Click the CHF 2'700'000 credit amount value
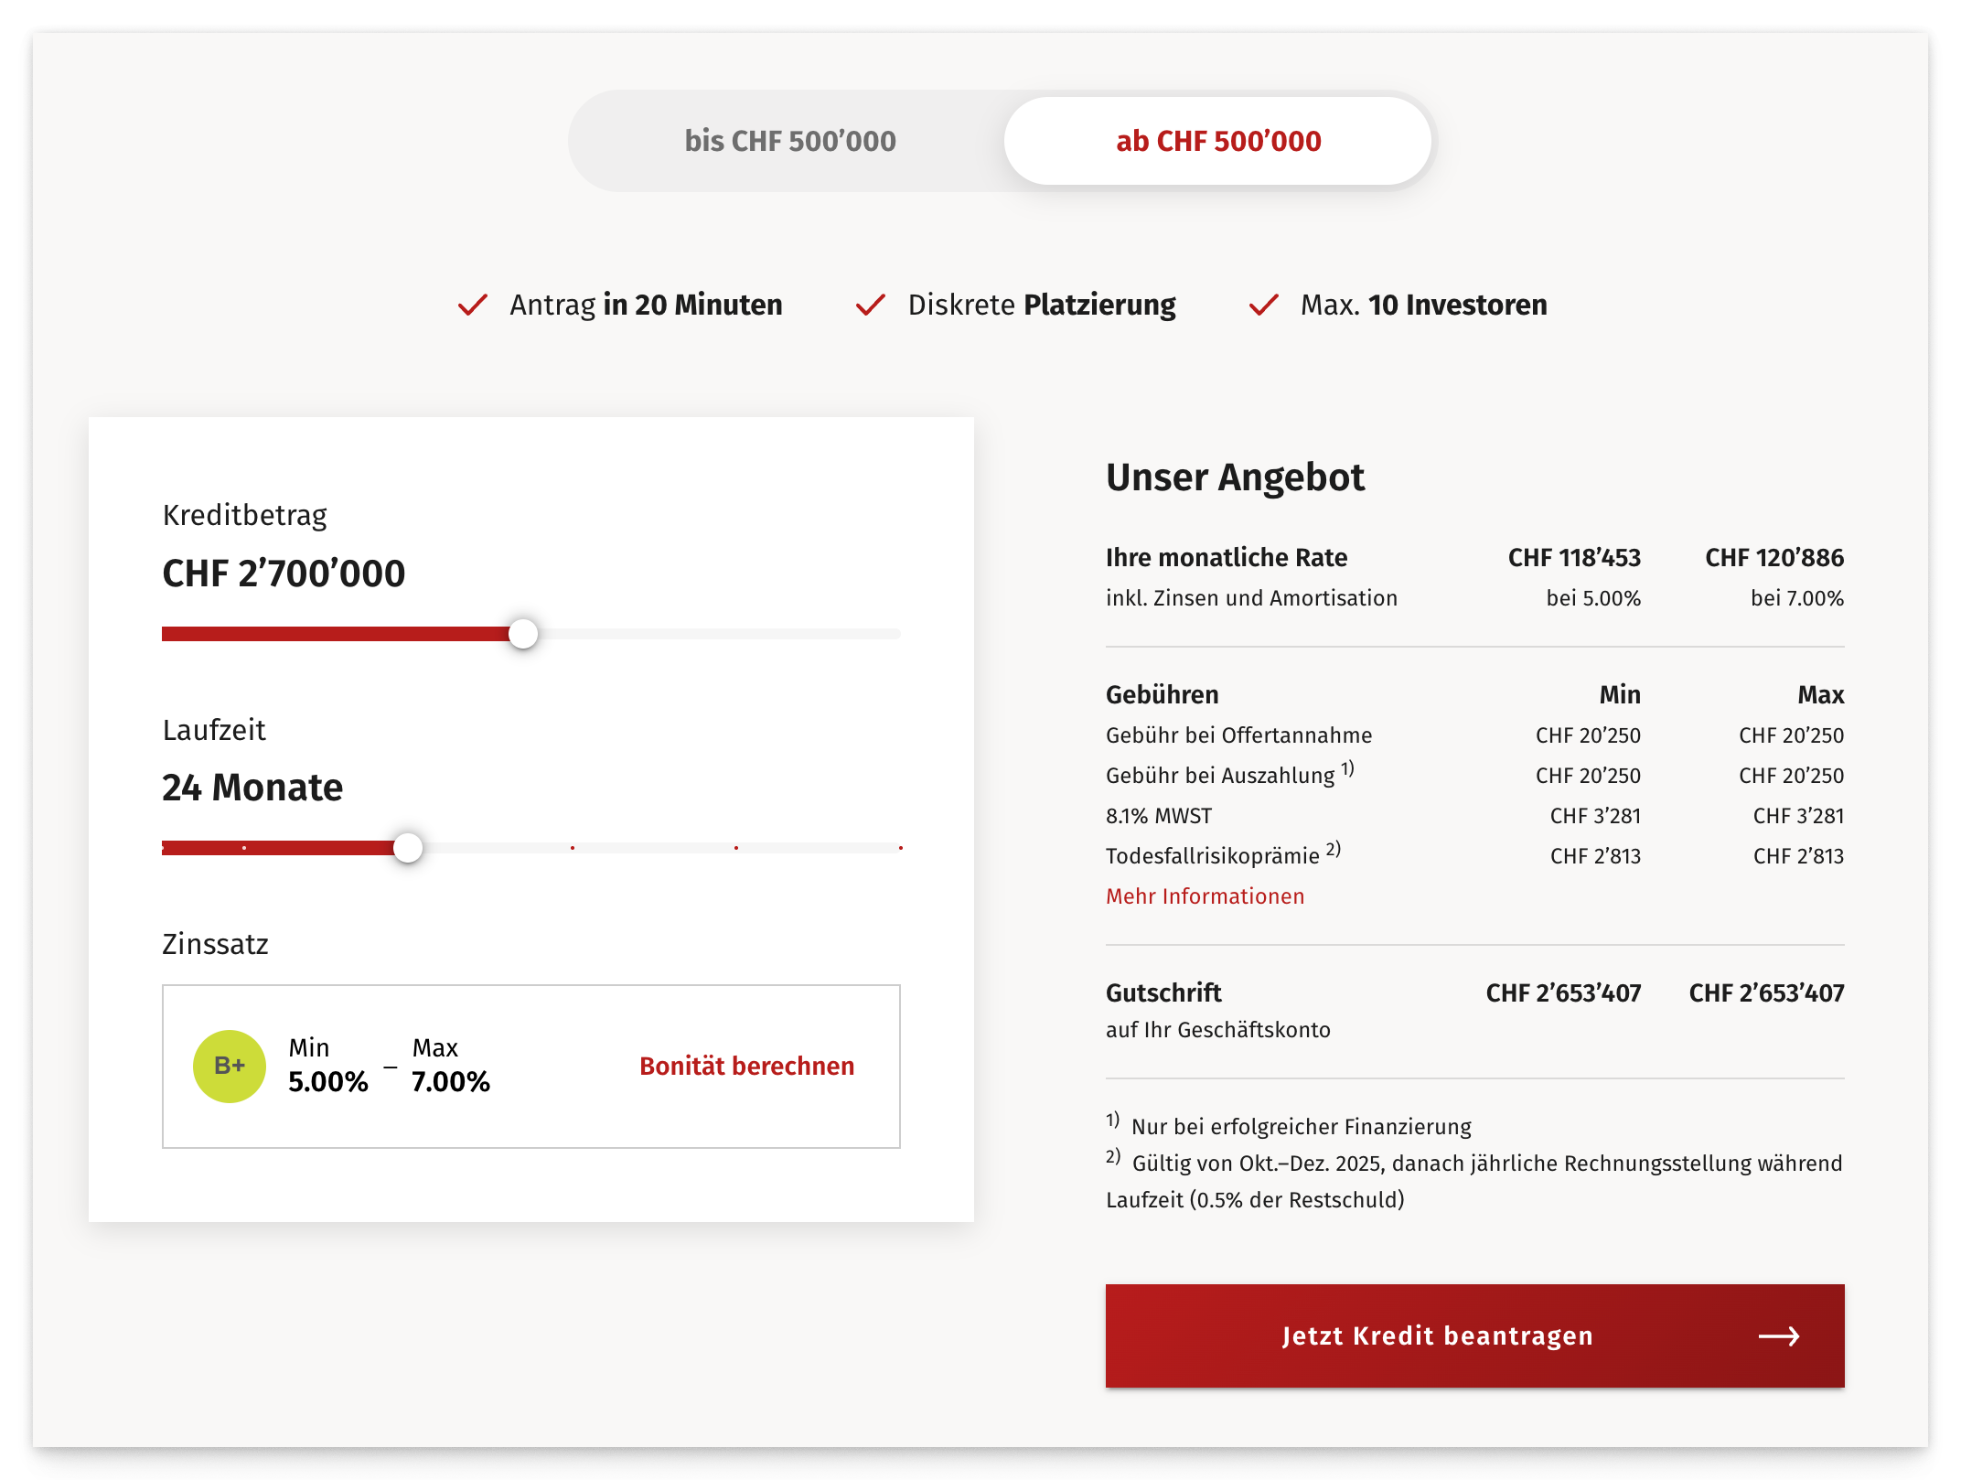Screen dimensions: 1961x1480 tap(284, 574)
